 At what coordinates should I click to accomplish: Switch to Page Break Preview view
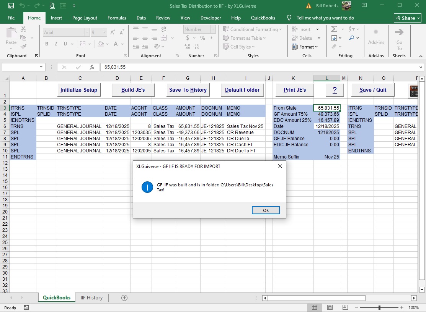(344, 307)
